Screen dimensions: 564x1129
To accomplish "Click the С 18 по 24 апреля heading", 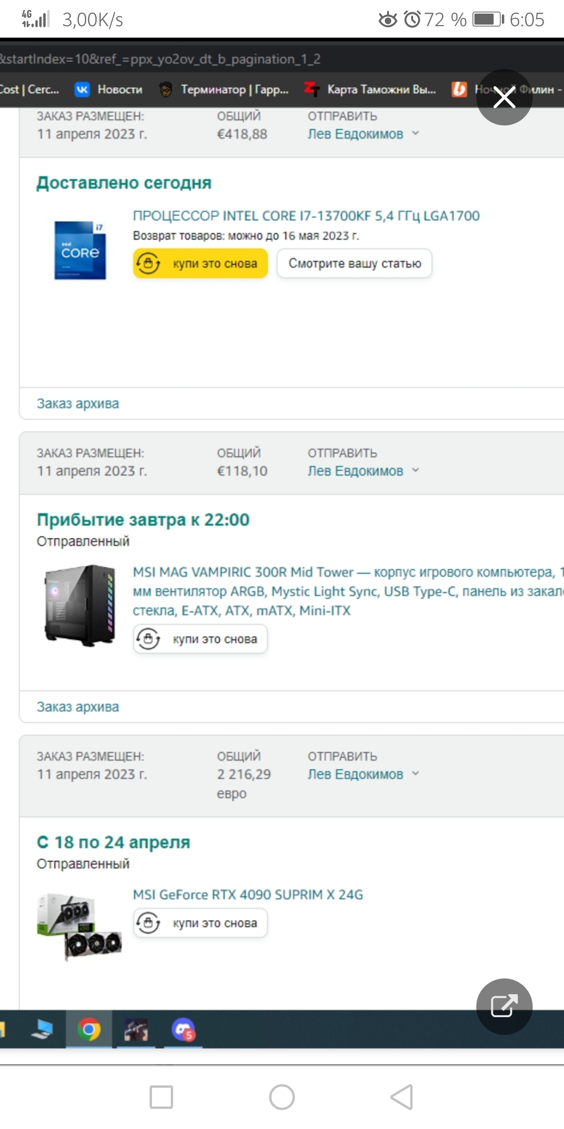I will [113, 842].
